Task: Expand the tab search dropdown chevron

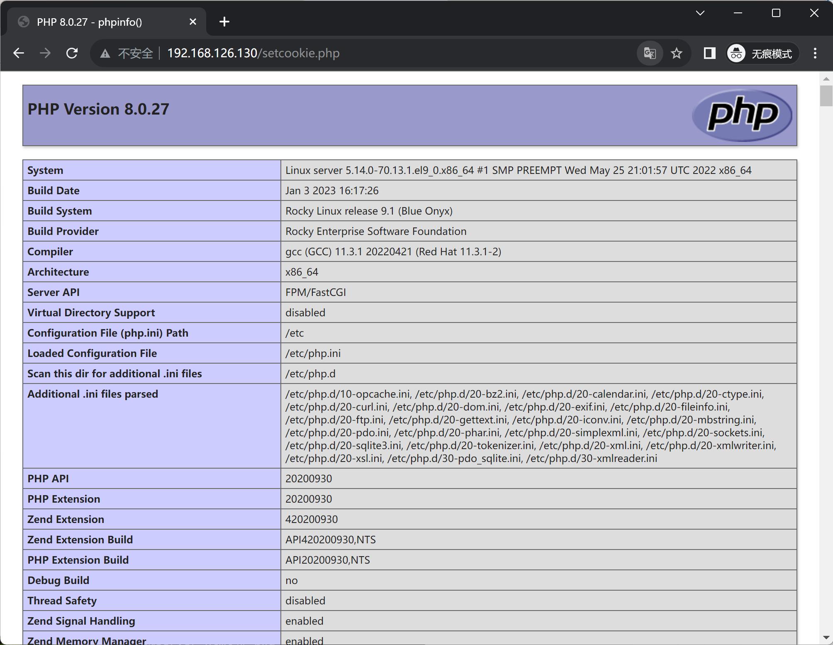Action: [x=700, y=13]
